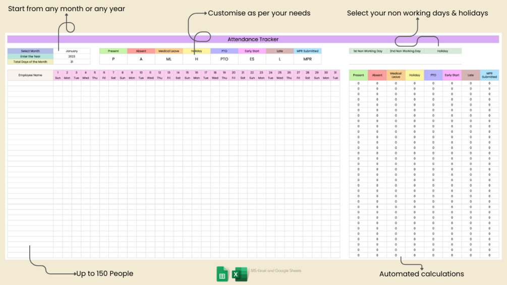Select the day 31 column header

coord(335,75)
